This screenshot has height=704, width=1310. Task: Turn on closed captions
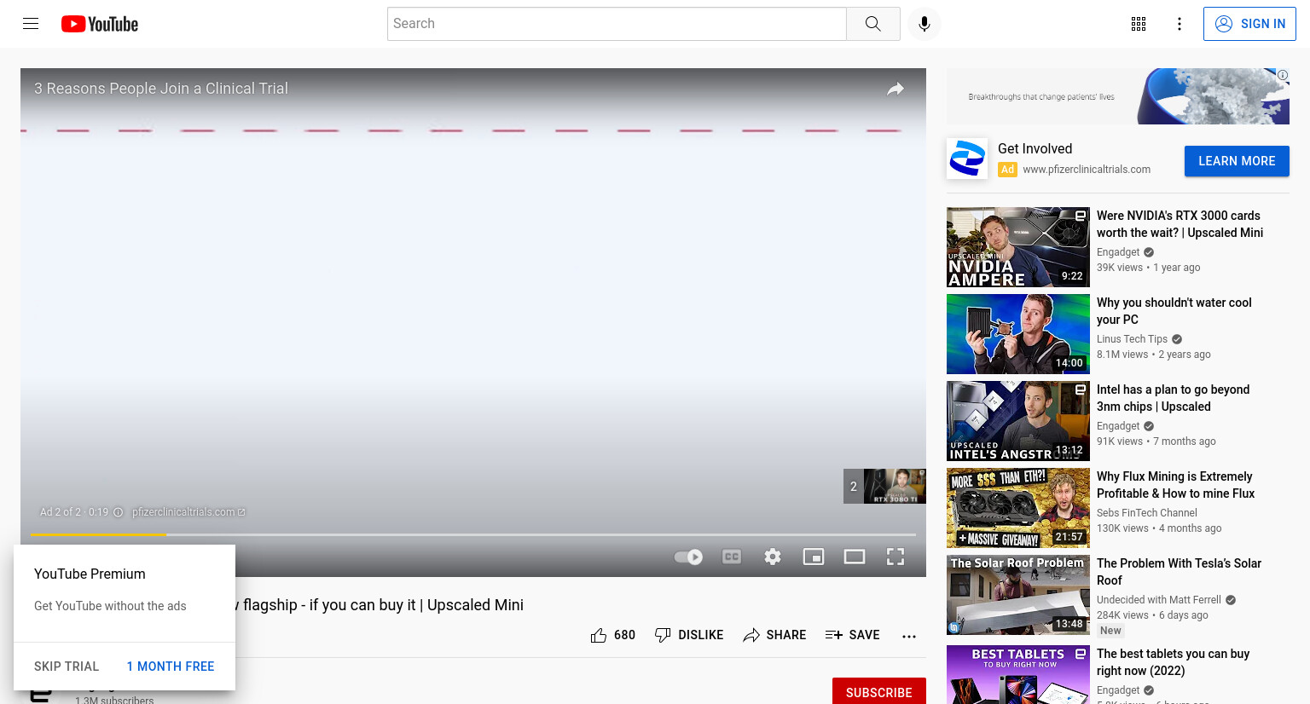coord(732,557)
